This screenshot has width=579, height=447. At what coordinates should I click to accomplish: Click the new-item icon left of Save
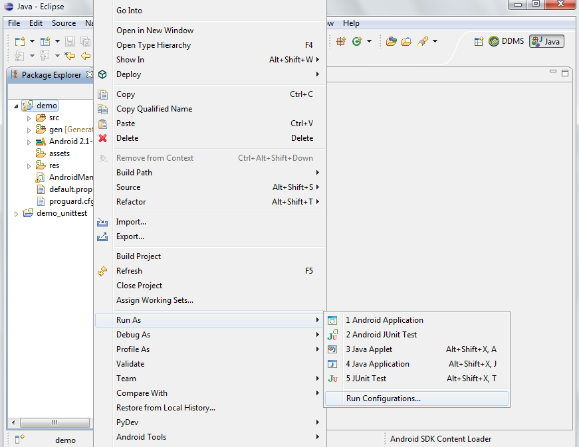click(x=45, y=41)
